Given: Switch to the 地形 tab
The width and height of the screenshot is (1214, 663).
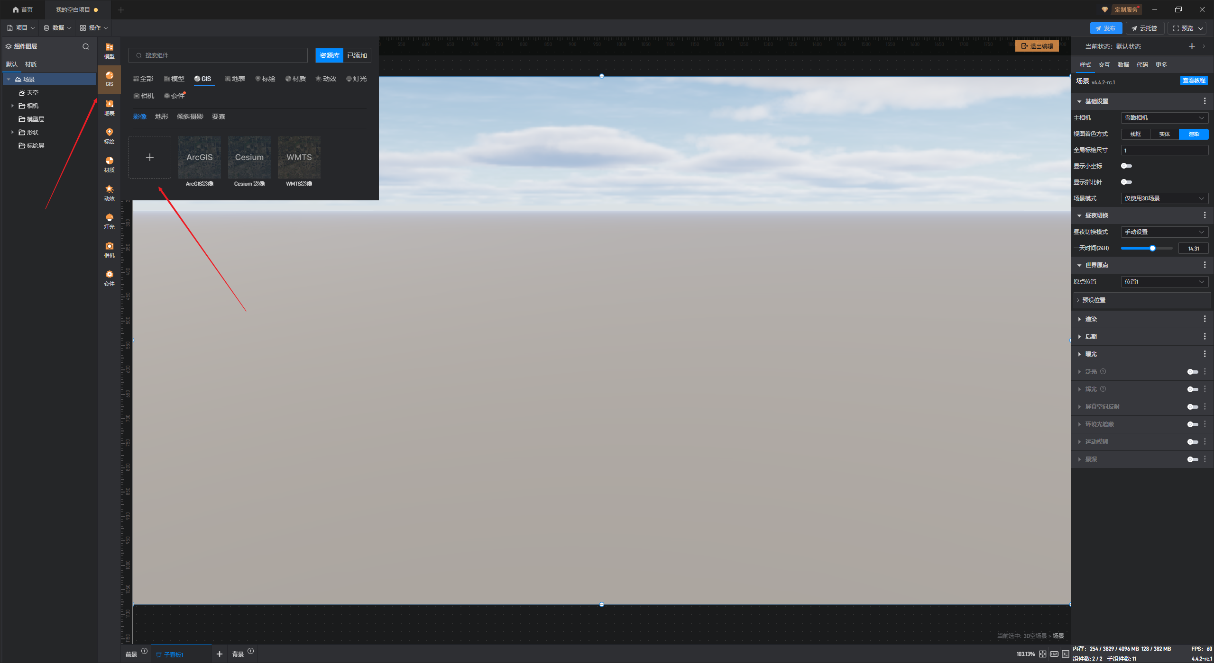Looking at the screenshot, I should (x=161, y=117).
